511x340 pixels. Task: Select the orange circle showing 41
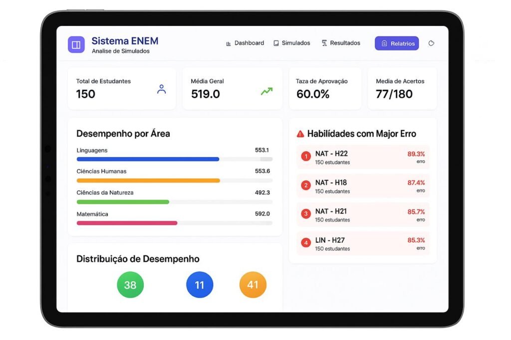[253, 285]
